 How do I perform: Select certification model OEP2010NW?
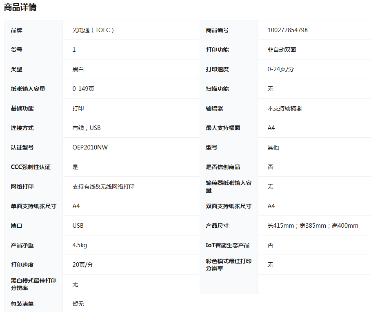click(90, 147)
